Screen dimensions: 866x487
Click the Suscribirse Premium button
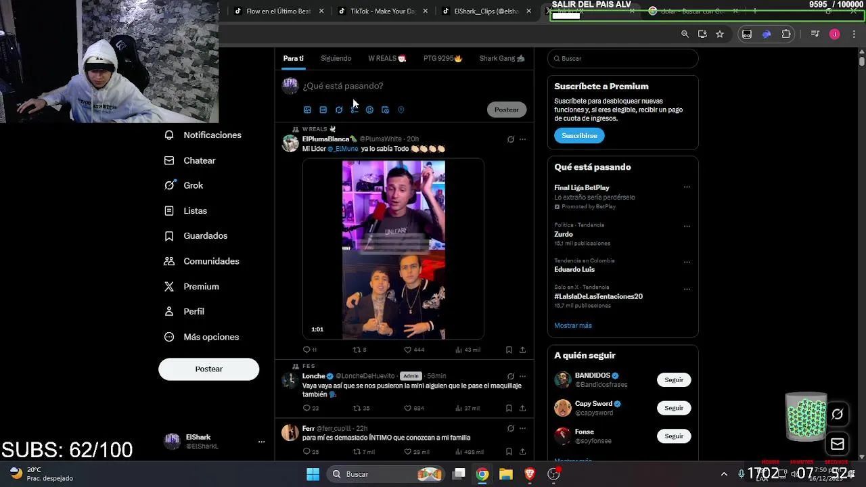[x=579, y=135]
